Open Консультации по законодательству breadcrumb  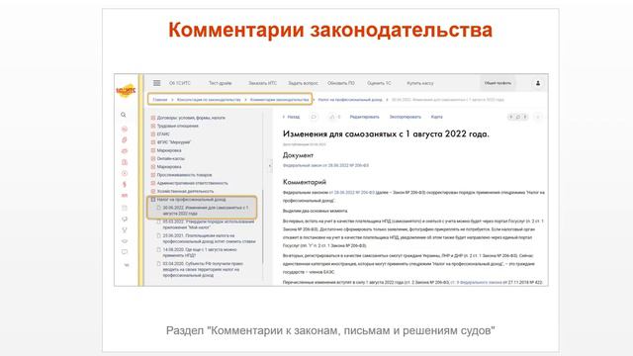pyautogui.click(x=209, y=100)
